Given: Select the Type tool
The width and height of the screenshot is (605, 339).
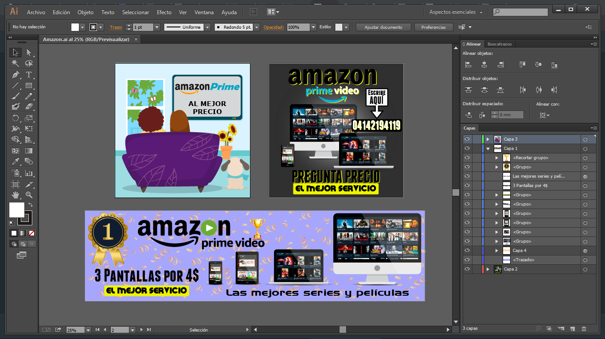Looking at the screenshot, I should (x=29, y=75).
